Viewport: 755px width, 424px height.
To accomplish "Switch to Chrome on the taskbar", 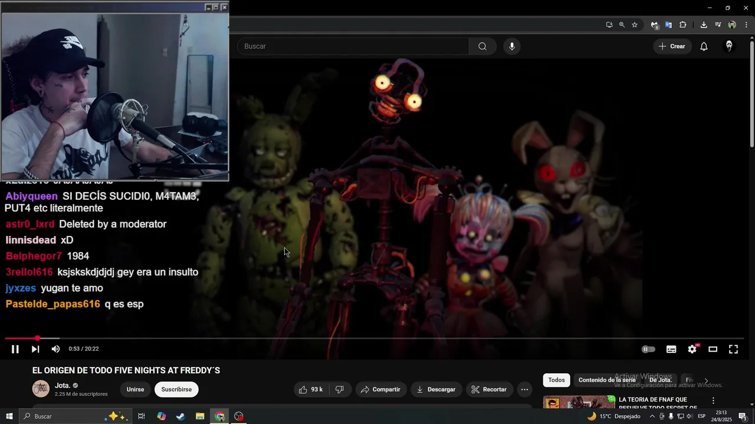I will coord(219,416).
